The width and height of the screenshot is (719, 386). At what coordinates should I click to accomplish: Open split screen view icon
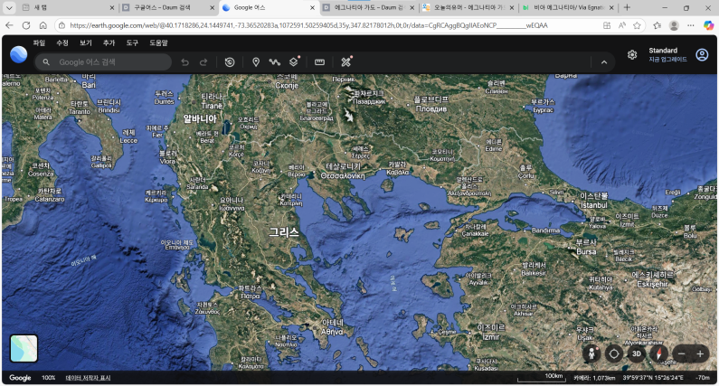pyautogui.click(x=607, y=25)
